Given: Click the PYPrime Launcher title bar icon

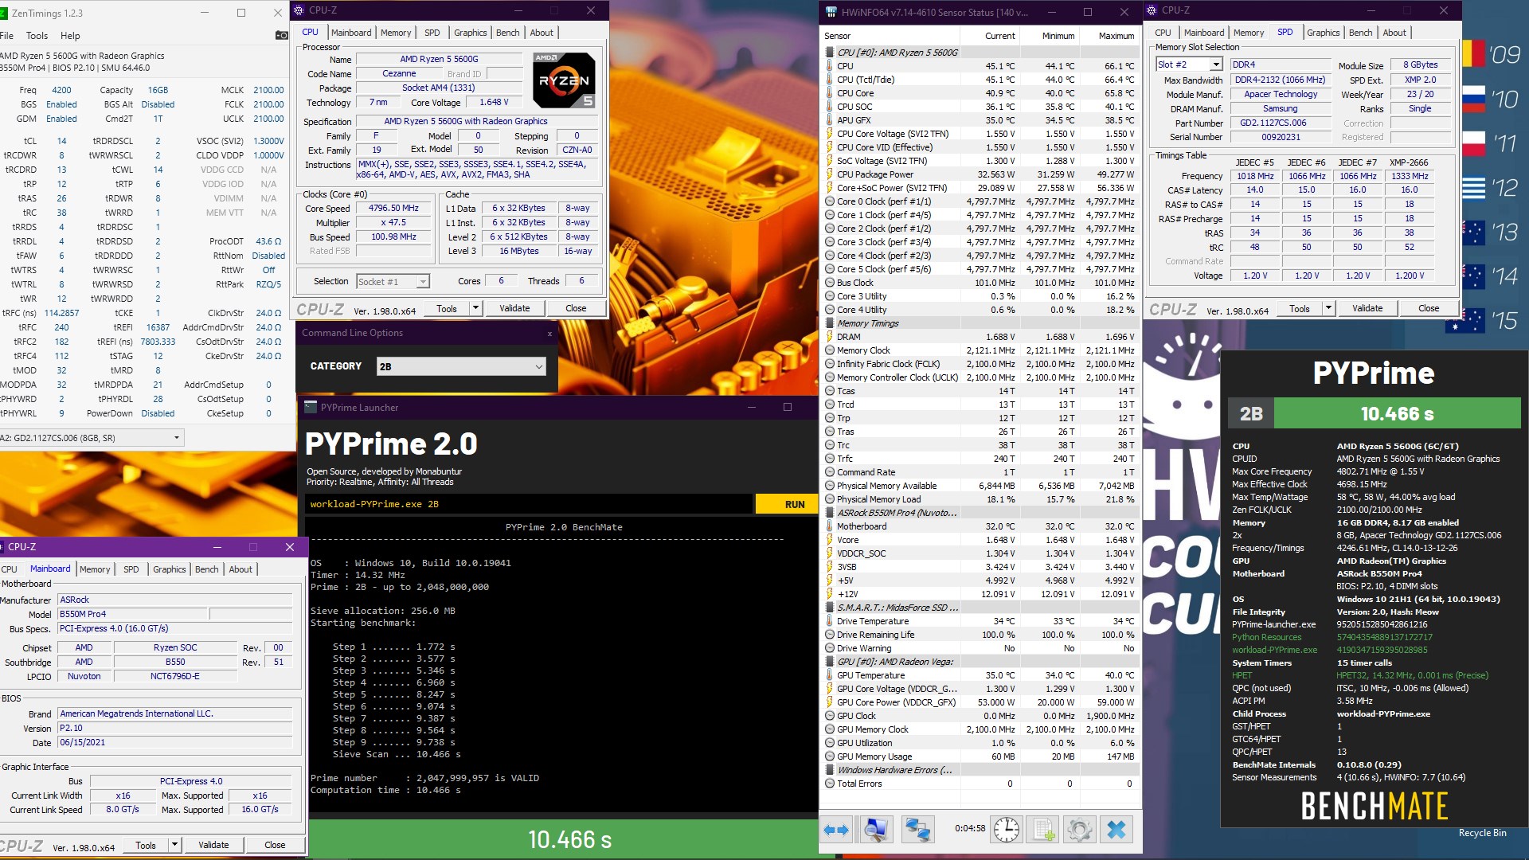Looking at the screenshot, I should pyautogui.click(x=311, y=407).
